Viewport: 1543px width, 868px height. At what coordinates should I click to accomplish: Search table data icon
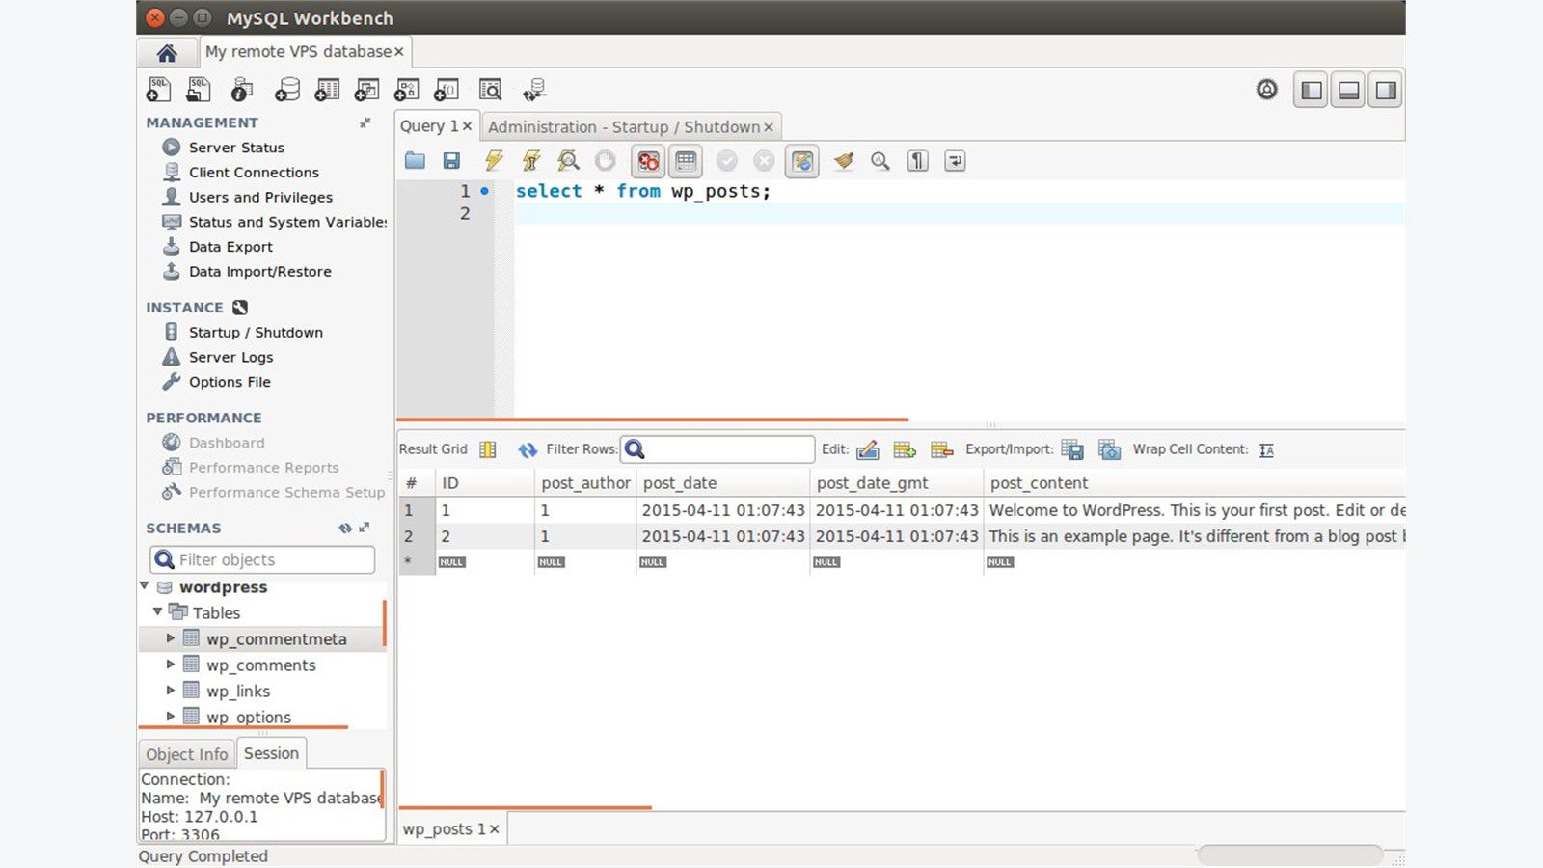[x=490, y=90]
